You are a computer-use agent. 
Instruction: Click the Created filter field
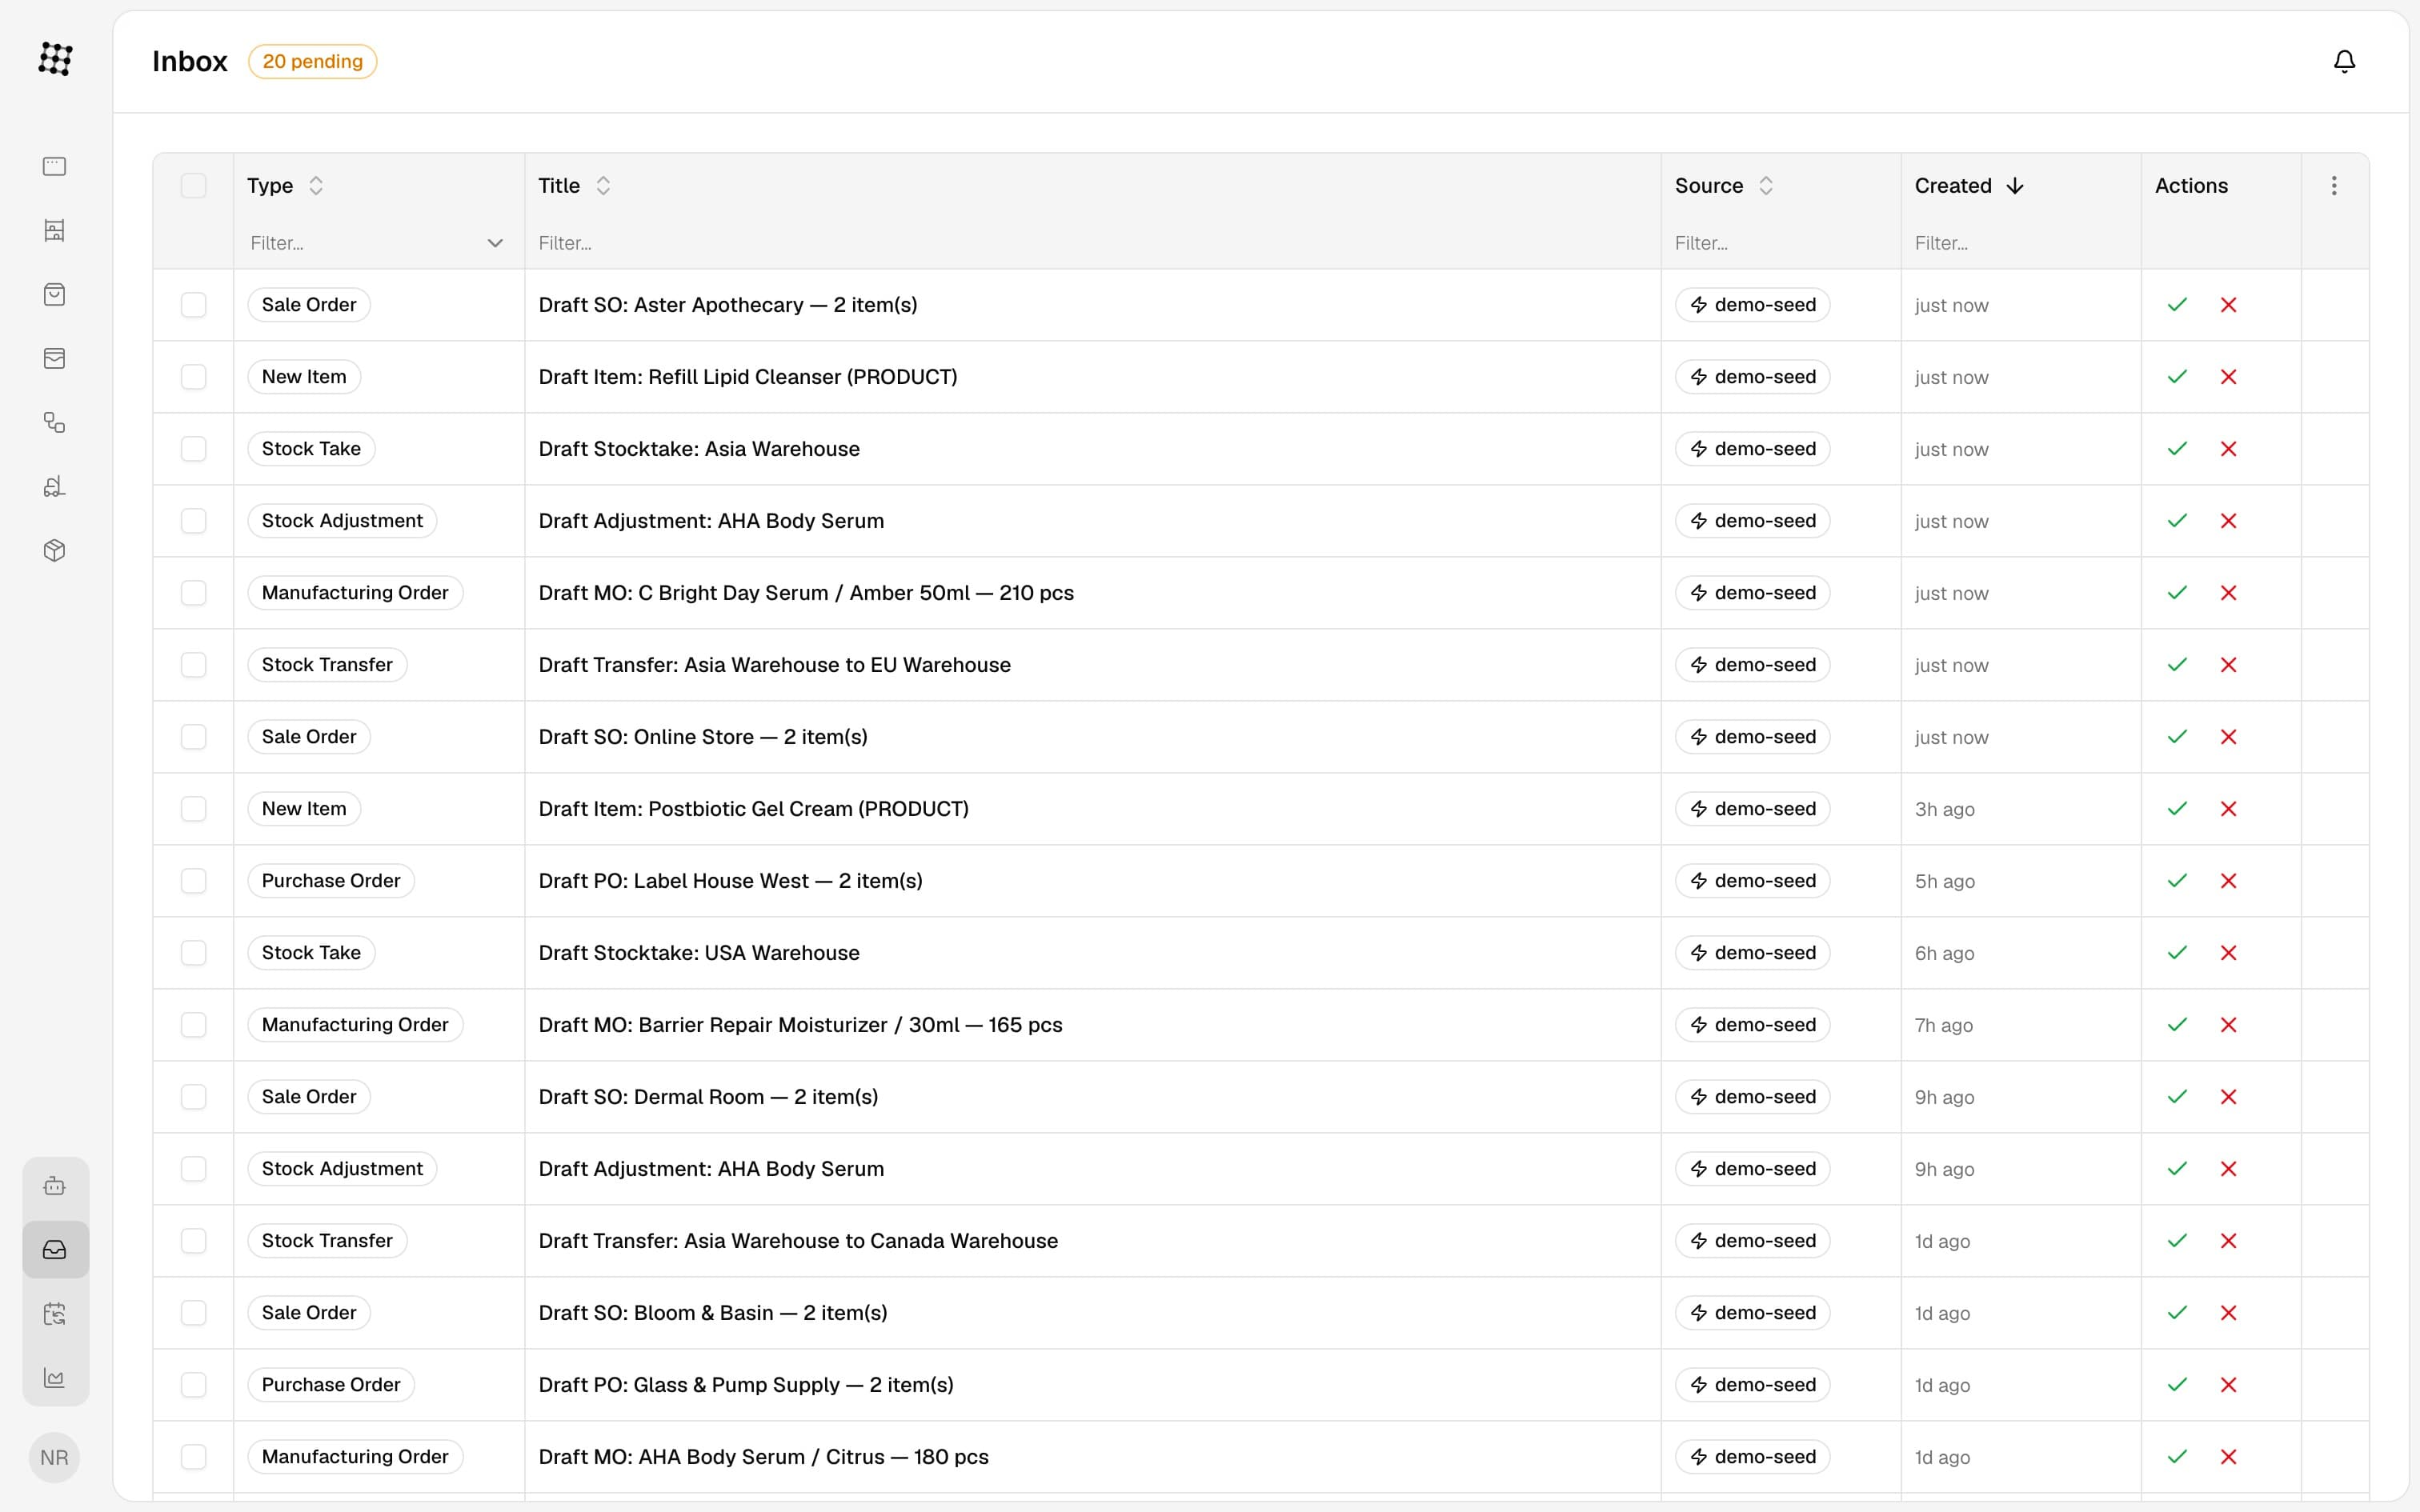point(2020,243)
